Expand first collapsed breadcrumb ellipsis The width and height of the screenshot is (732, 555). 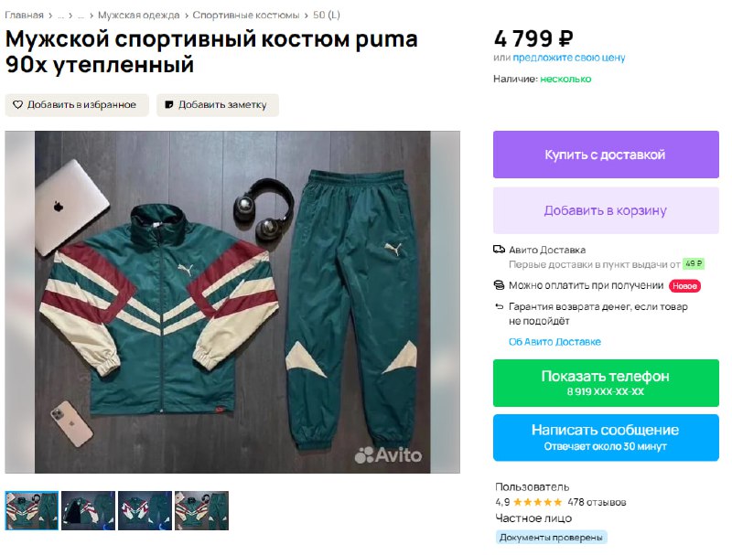(61, 16)
